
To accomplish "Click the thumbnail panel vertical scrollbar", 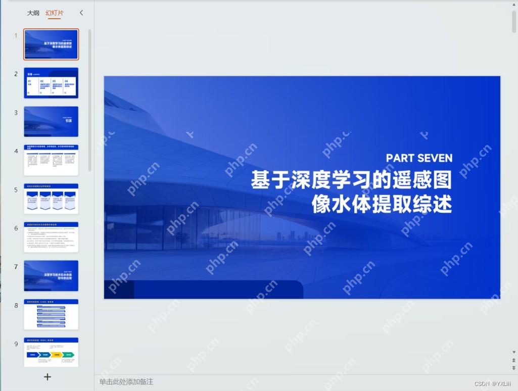I will [89, 101].
